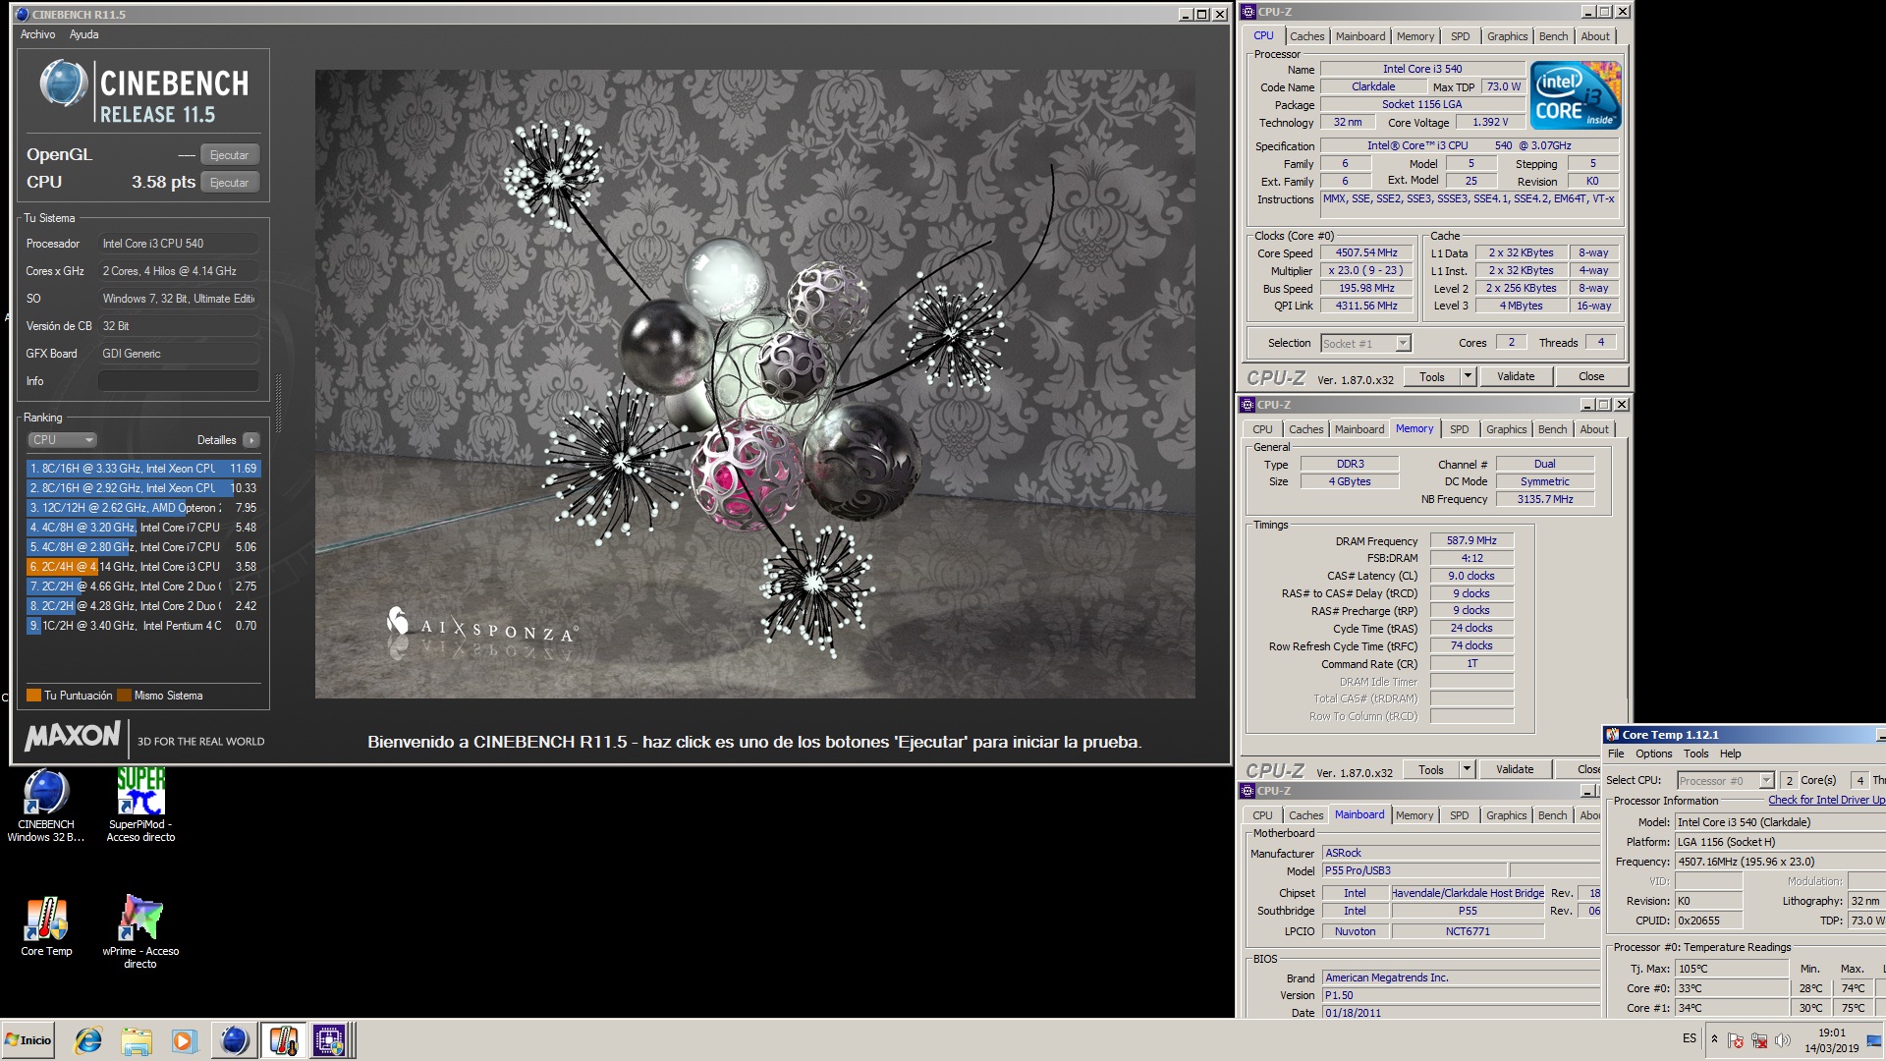Open About tab in middle CPU-Z Memory window
The image size is (1886, 1061).
[x=1594, y=429]
